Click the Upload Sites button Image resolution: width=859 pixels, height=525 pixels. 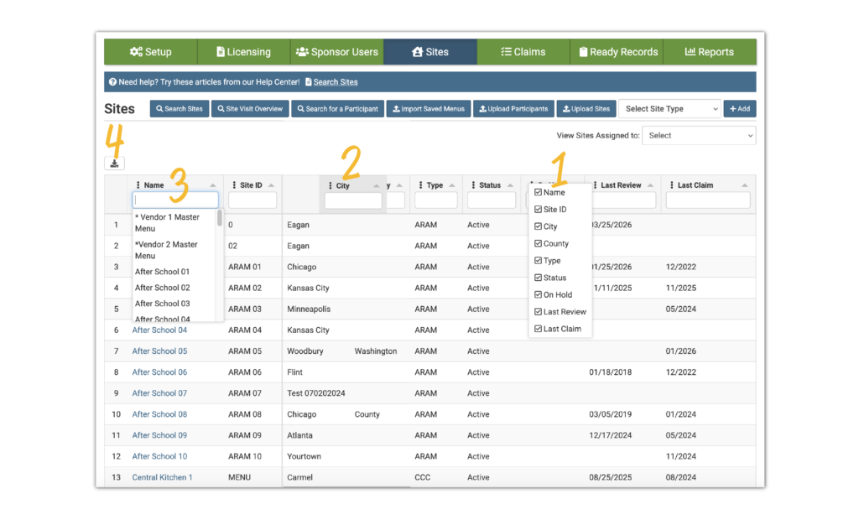click(x=586, y=109)
